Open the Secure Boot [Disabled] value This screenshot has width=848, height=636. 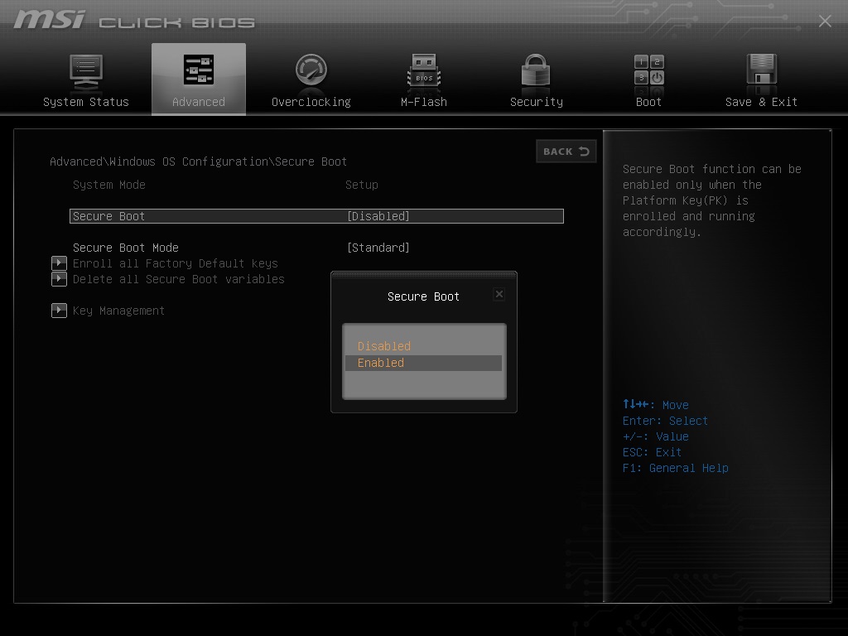pyautogui.click(x=378, y=216)
